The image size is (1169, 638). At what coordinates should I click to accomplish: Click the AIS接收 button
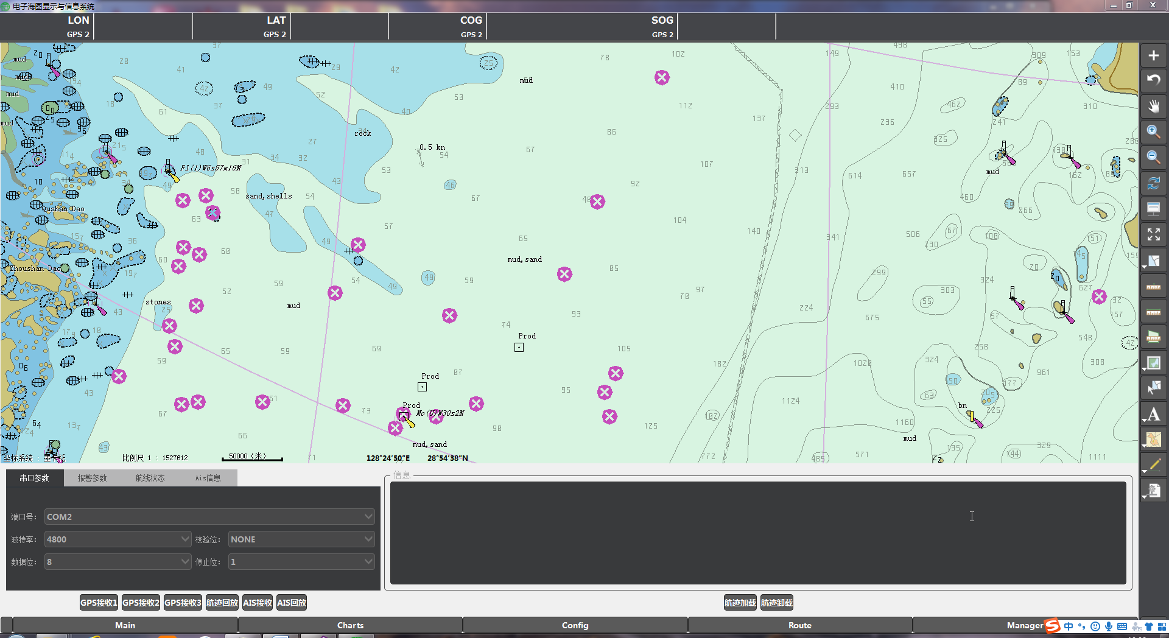(x=258, y=603)
